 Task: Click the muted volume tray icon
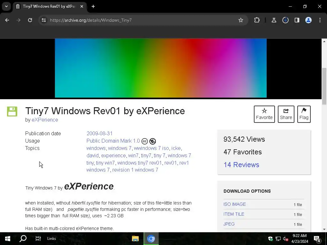coord(285,239)
